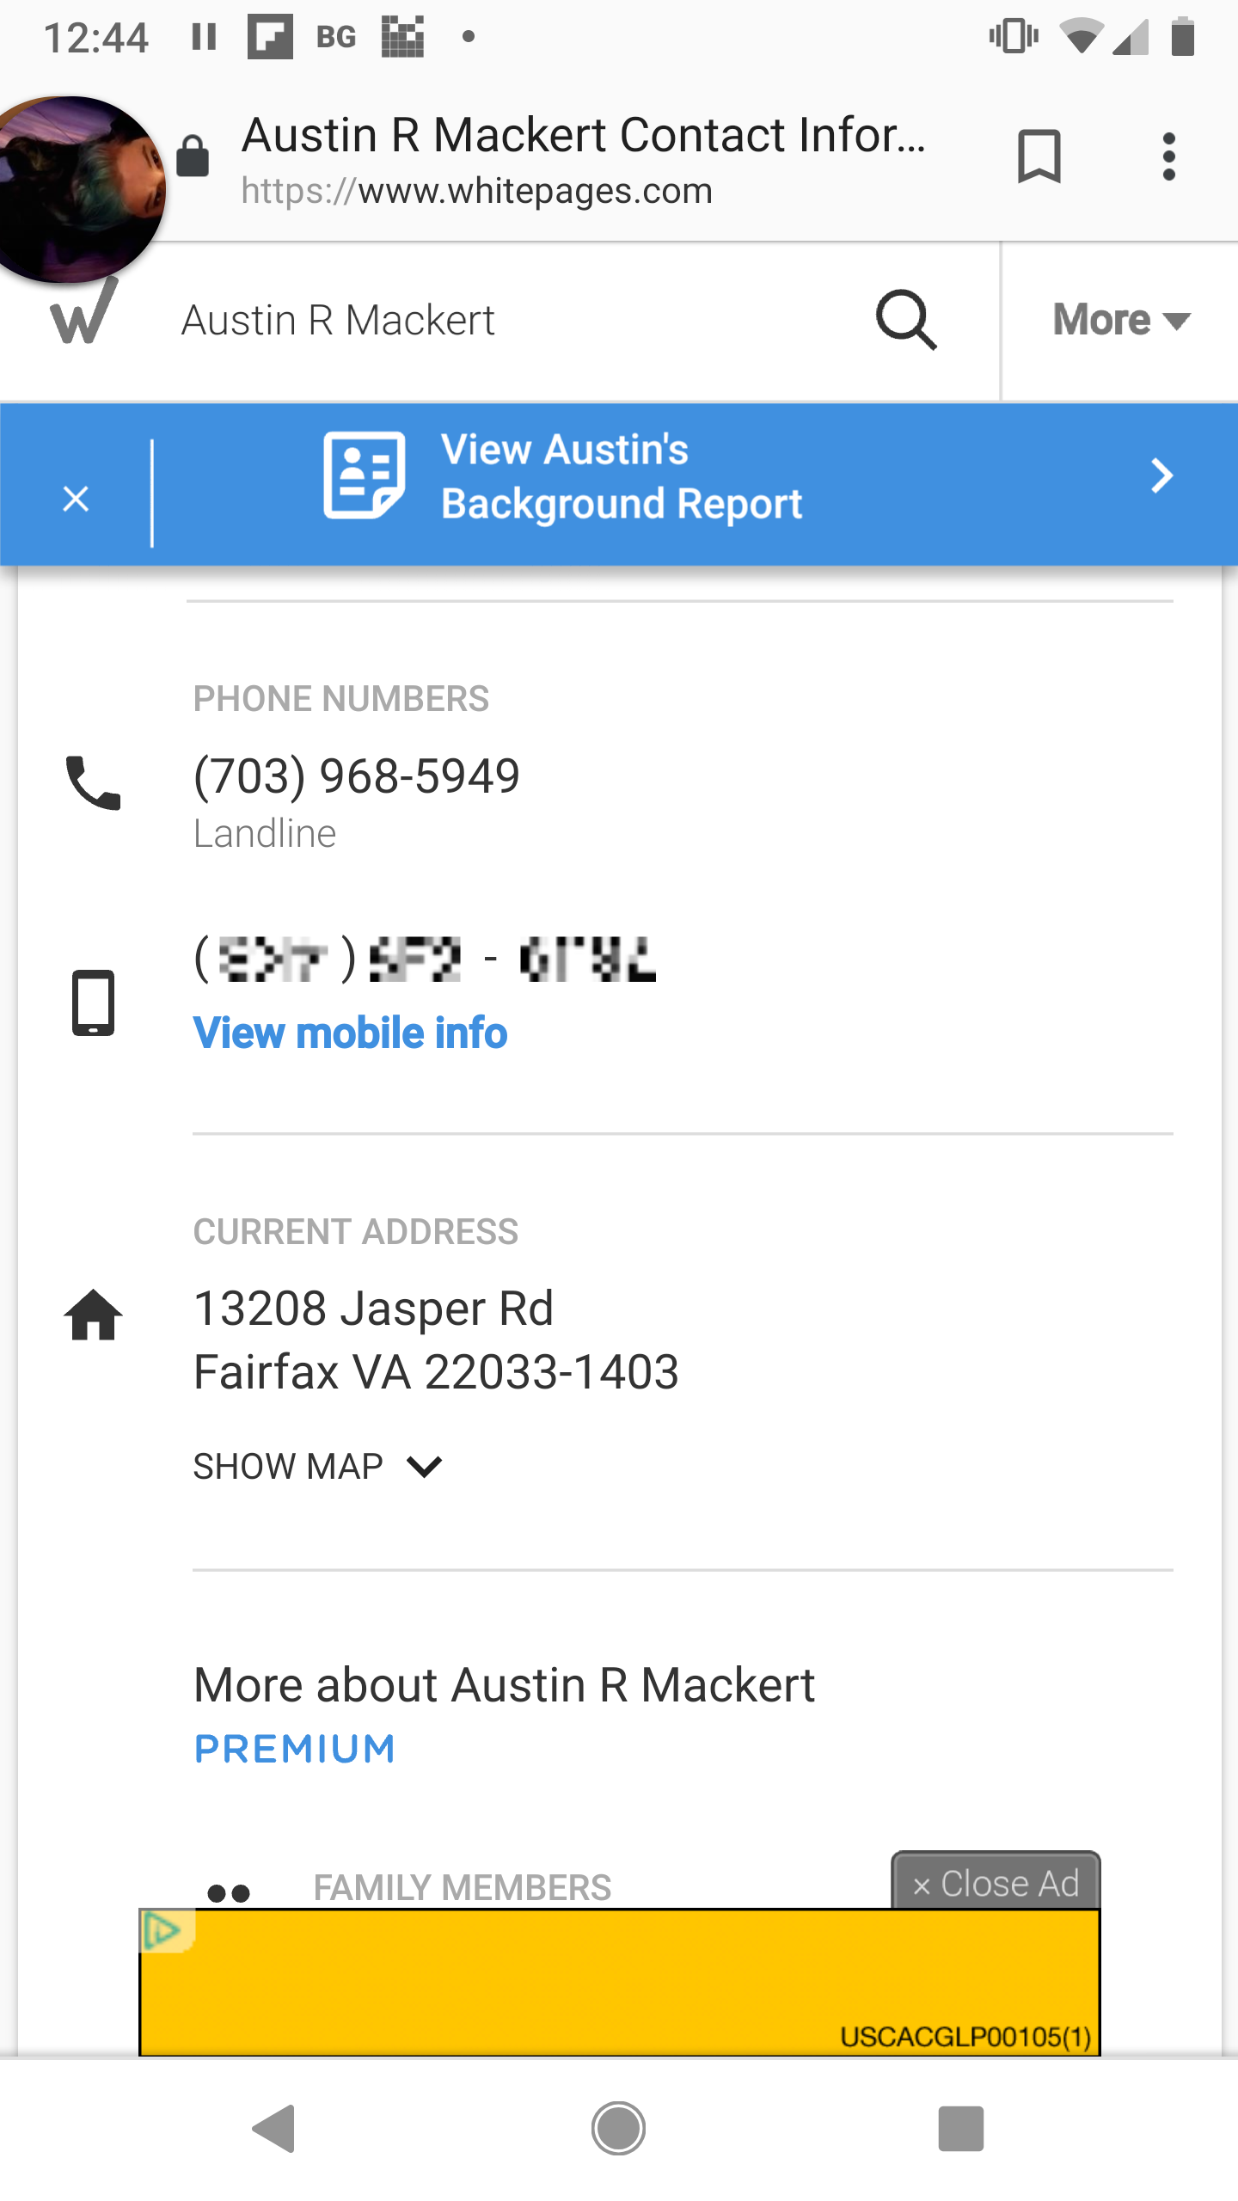
Task: Open the View mobile info link
Action: point(350,1033)
